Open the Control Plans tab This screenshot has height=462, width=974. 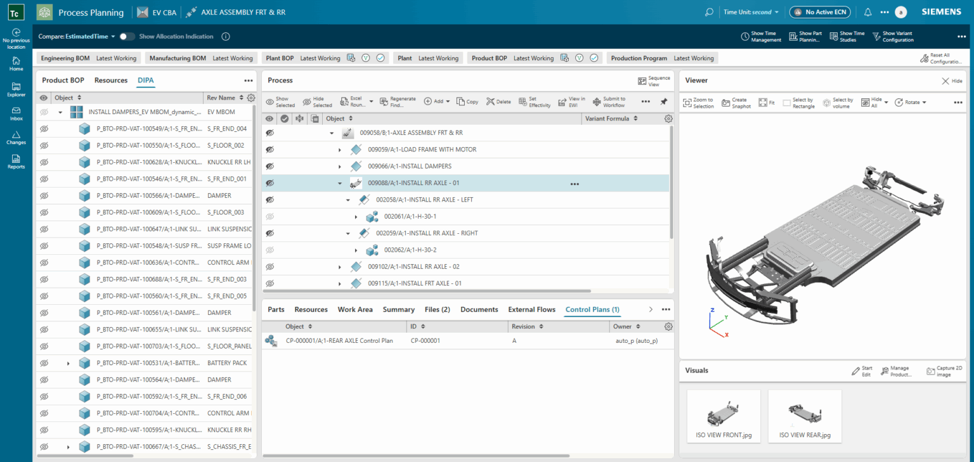click(591, 309)
